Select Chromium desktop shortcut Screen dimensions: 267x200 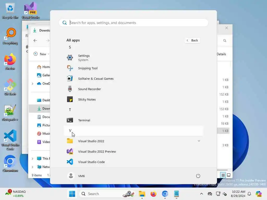[x=10, y=164]
